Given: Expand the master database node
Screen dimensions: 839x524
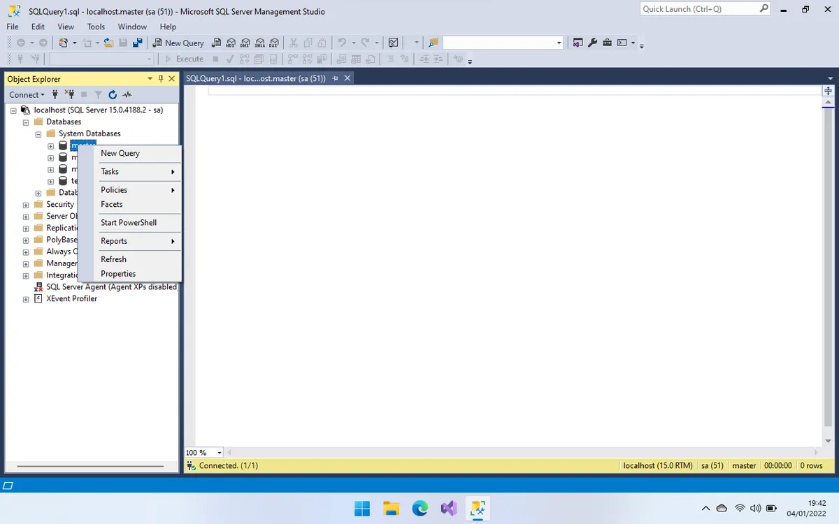Looking at the screenshot, I should pyautogui.click(x=51, y=146).
